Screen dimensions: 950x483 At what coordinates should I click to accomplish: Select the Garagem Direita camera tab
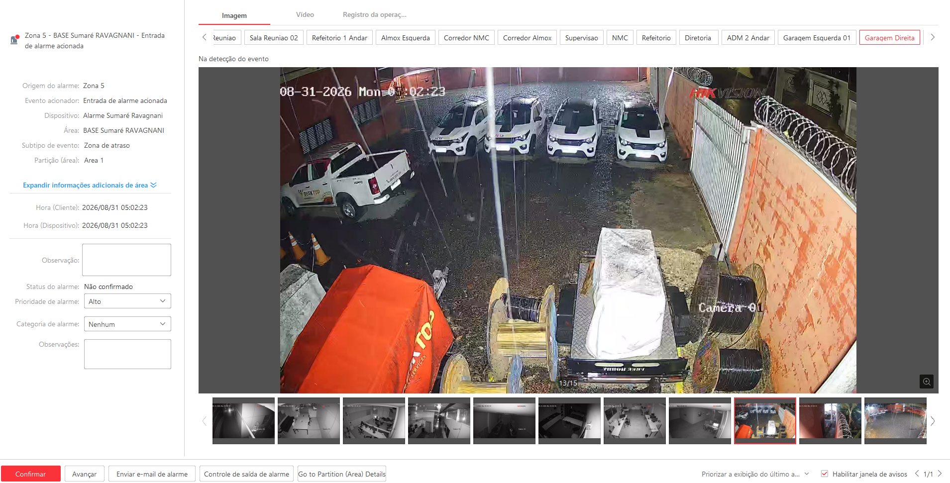[890, 38]
